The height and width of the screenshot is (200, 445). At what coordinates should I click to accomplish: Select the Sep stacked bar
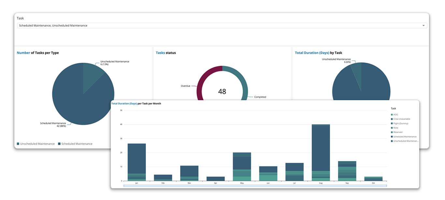pos(347,171)
